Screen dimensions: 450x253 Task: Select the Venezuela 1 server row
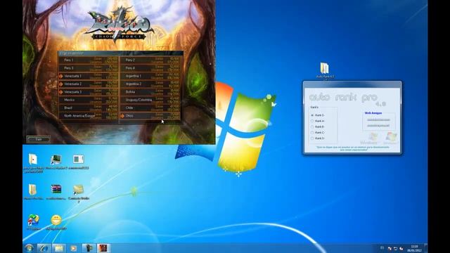pyautogui.click(x=89, y=76)
